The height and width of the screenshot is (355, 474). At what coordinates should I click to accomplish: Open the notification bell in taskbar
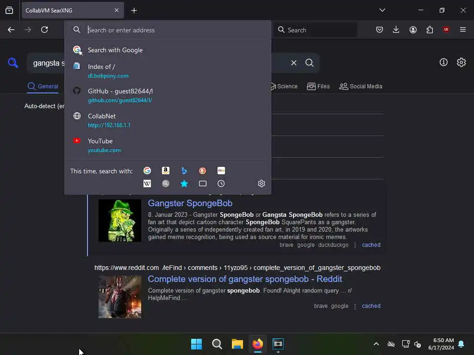(462, 344)
